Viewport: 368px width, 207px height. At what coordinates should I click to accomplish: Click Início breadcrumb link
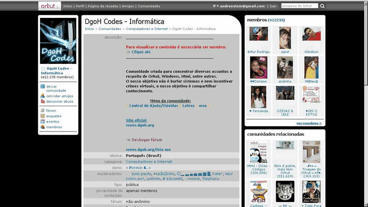pyautogui.click(x=89, y=29)
